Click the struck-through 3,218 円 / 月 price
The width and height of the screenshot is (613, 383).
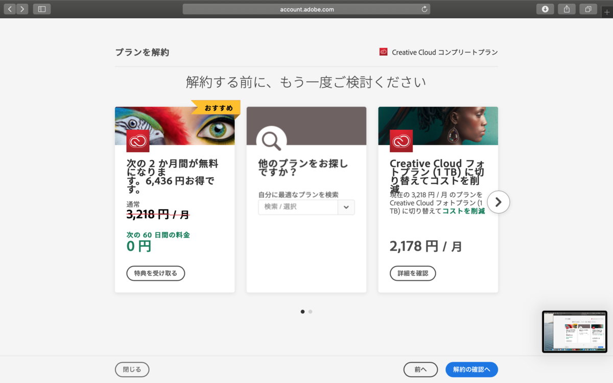point(158,215)
